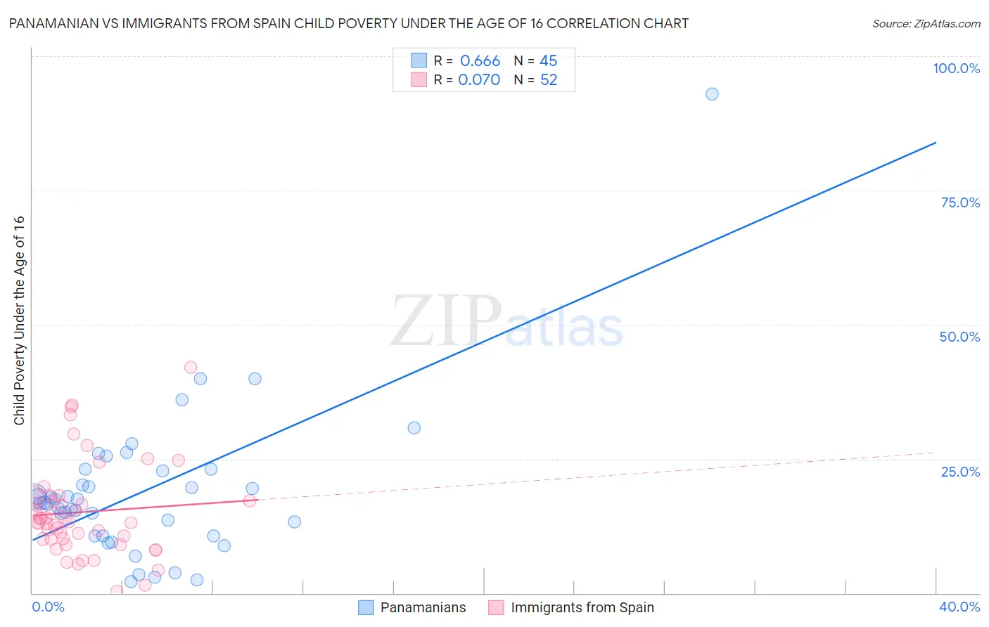
Task: Click the 50.0% y-axis label
Action: pos(959,337)
